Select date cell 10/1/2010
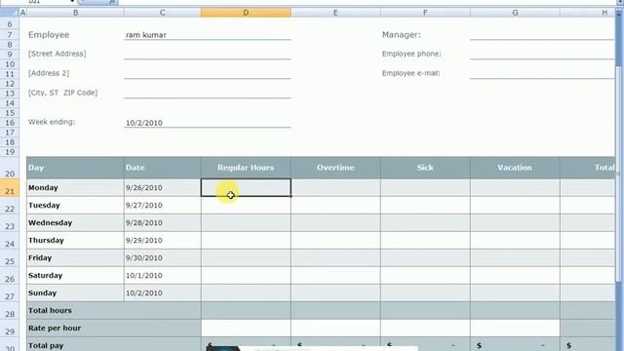This screenshot has width=624, height=351. tap(163, 275)
